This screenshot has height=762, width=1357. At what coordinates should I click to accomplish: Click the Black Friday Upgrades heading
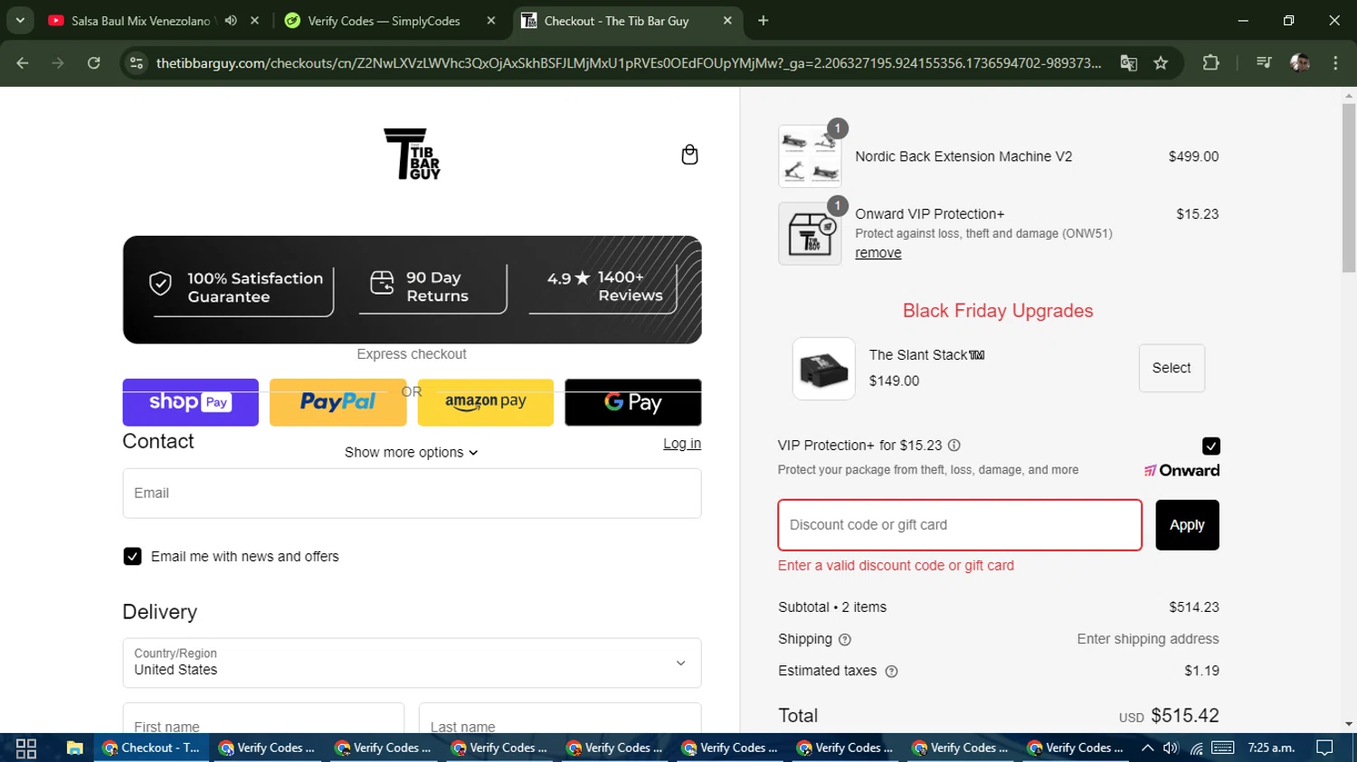click(x=998, y=311)
